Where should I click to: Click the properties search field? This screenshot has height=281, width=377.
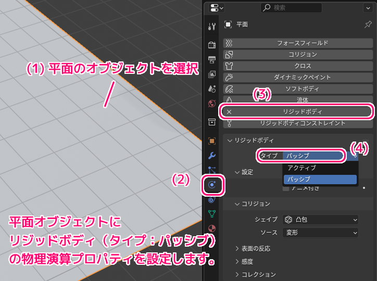click(x=291, y=8)
